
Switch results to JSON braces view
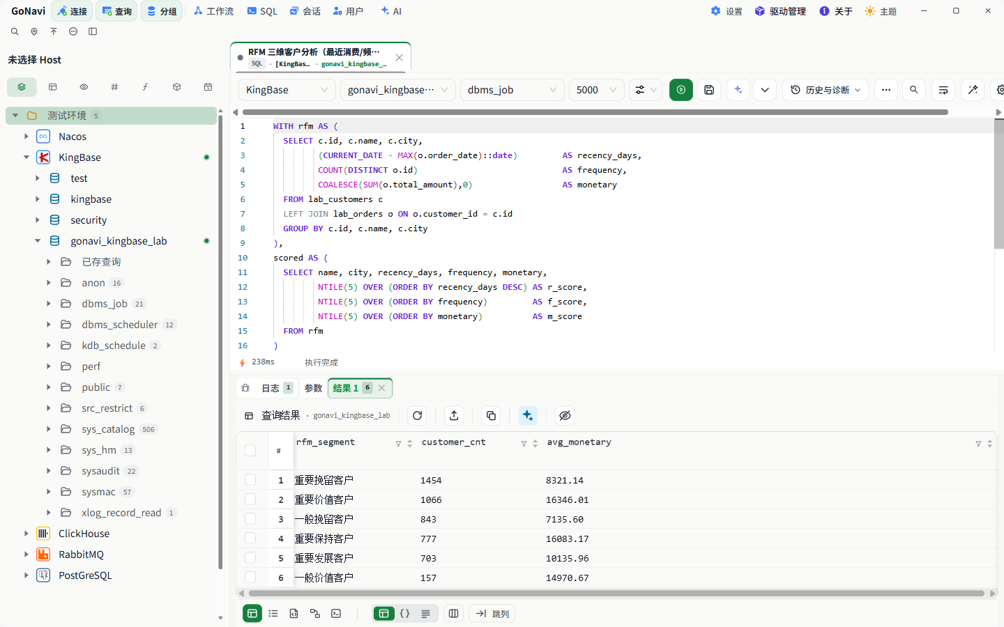coord(405,614)
